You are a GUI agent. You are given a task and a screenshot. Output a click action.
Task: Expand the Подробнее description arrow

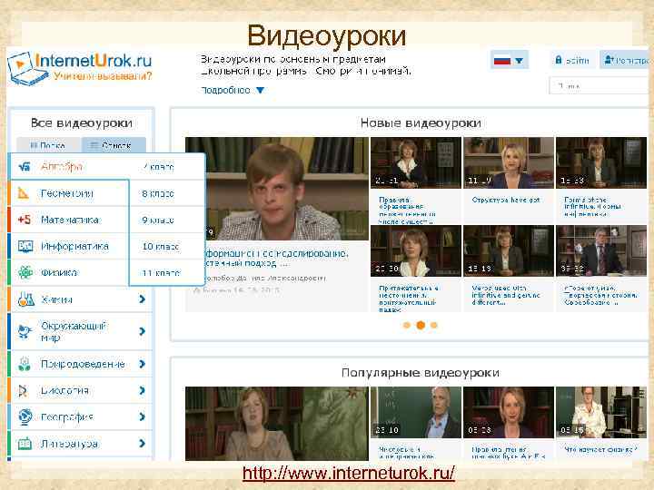pyautogui.click(x=260, y=90)
